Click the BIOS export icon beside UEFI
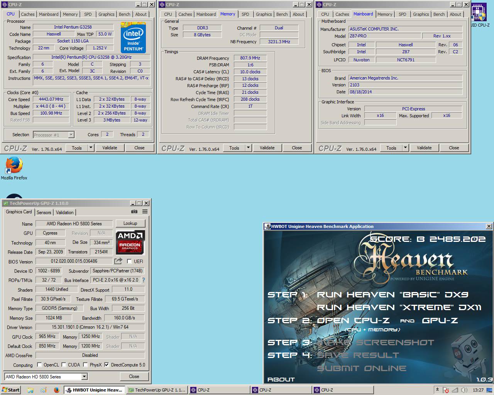Screen dimensions: 494x395 119,261
